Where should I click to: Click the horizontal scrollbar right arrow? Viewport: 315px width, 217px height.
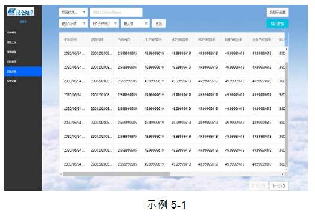point(283,174)
